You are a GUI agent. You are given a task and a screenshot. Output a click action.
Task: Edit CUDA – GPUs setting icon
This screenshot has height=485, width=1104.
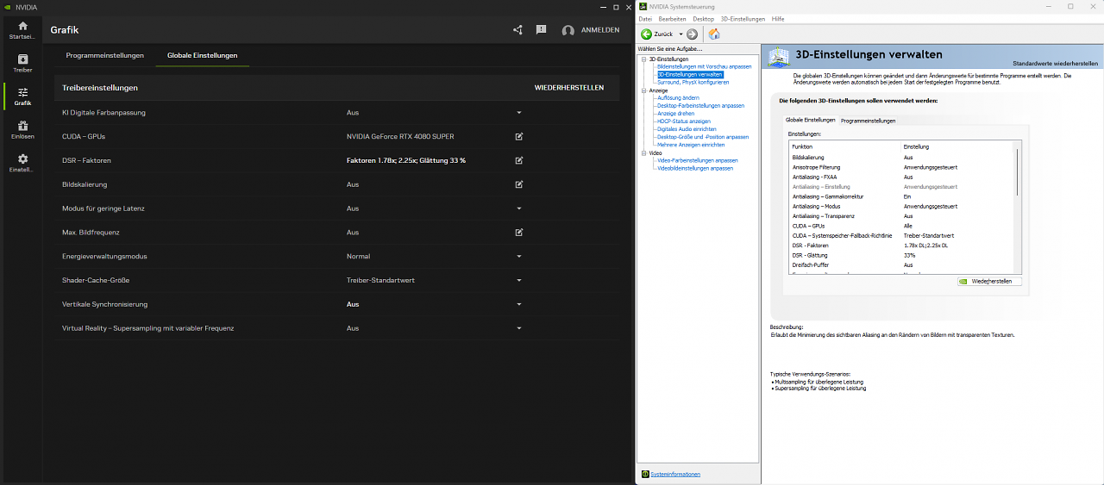click(519, 136)
